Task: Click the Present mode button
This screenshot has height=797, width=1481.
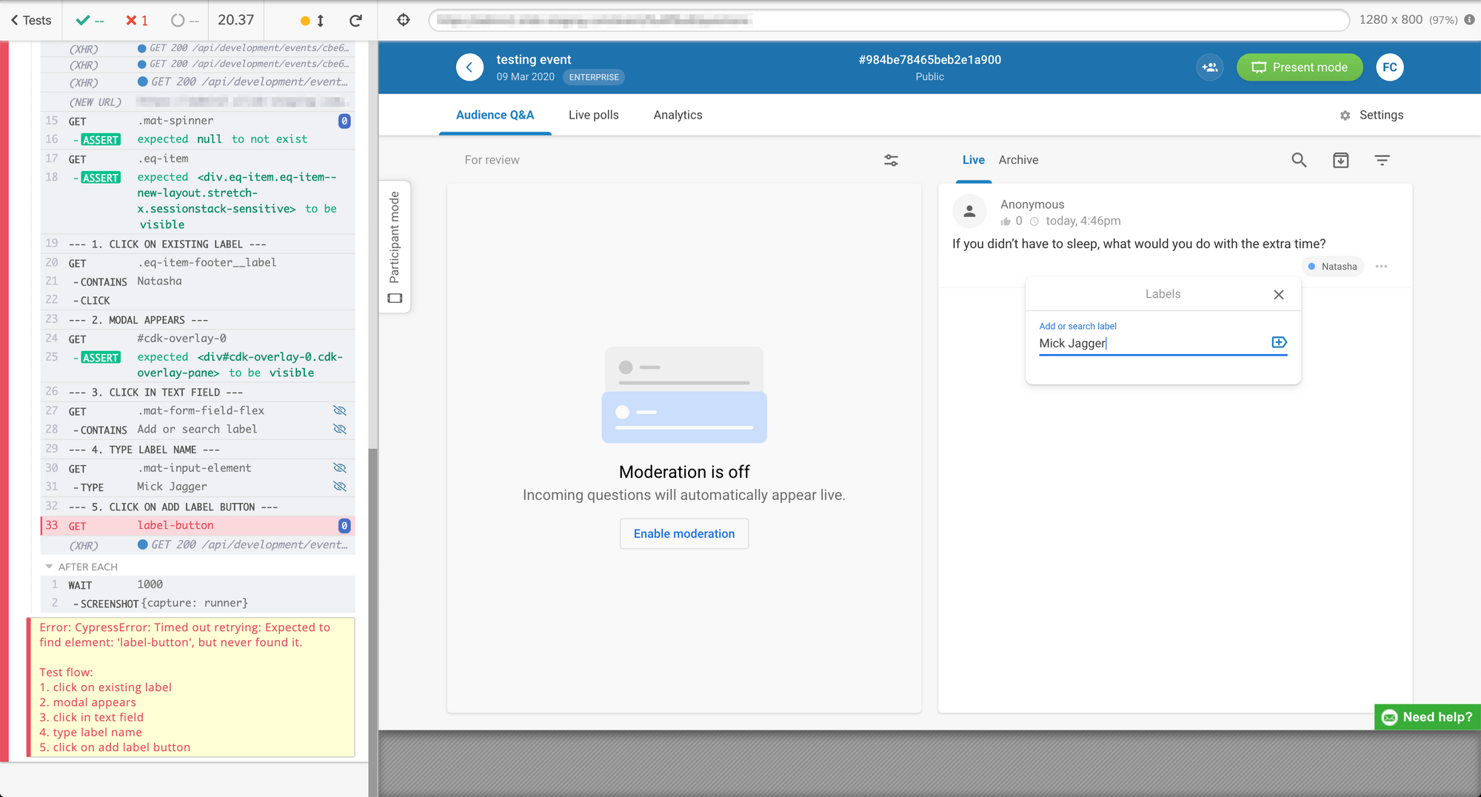Action: (x=1299, y=67)
